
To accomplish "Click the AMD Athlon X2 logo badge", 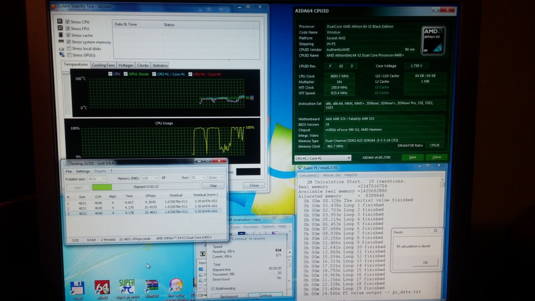I will [433, 40].
